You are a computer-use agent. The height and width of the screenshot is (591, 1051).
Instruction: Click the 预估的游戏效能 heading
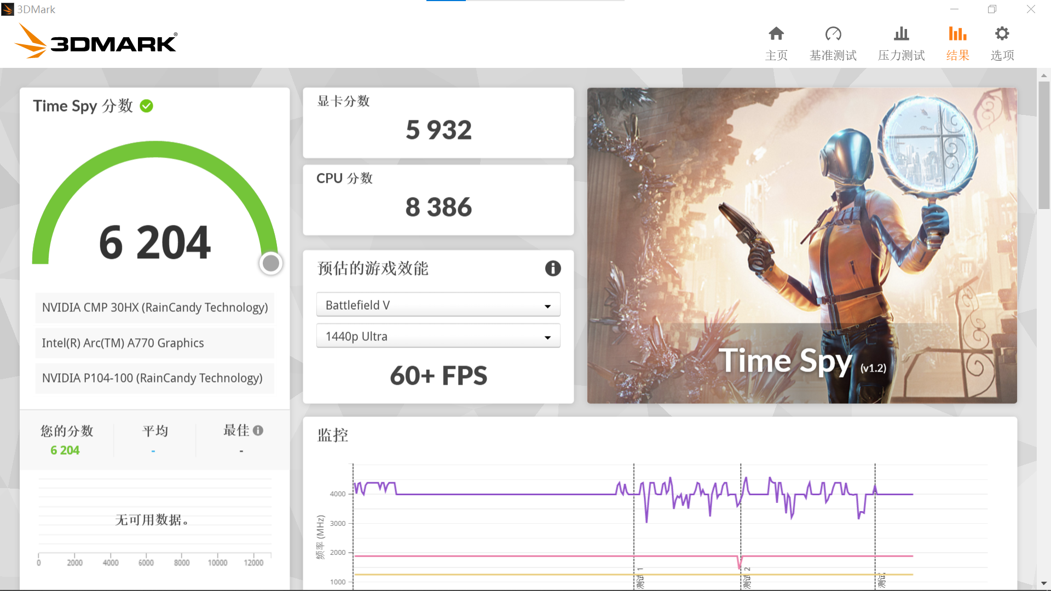373,268
